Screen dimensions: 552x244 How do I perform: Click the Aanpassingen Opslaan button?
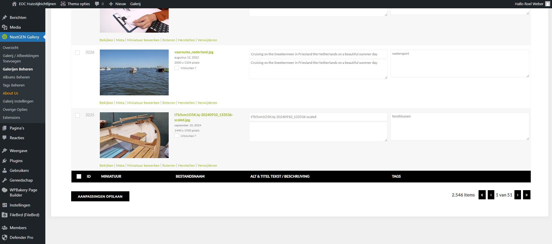(x=100, y=196)
